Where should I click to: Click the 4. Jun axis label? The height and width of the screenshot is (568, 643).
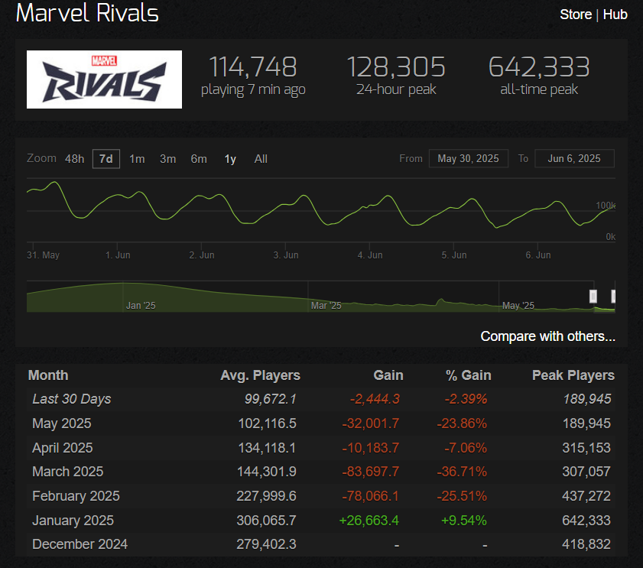[370, 255]
